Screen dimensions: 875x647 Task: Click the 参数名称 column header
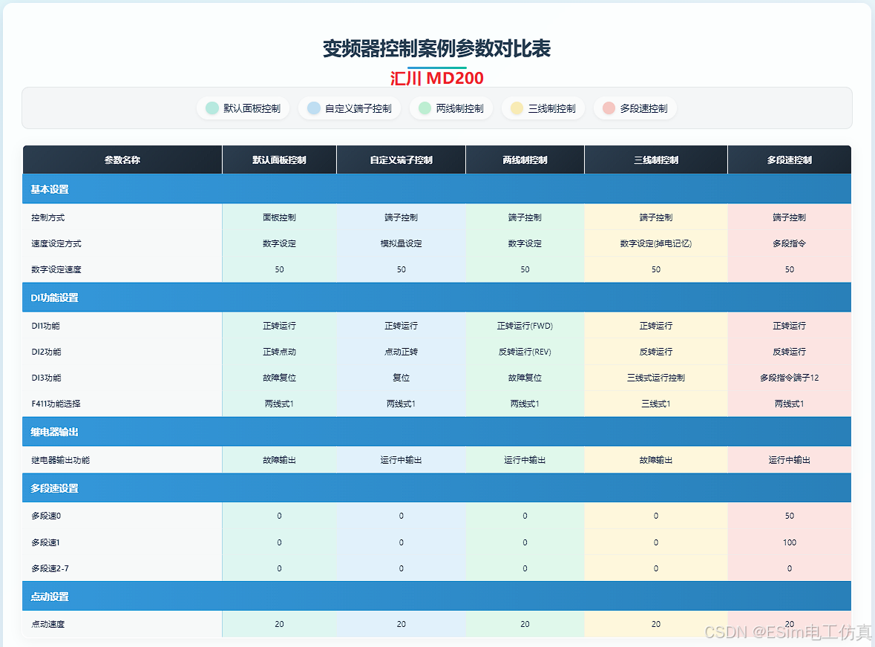click(x=122, y=160)
